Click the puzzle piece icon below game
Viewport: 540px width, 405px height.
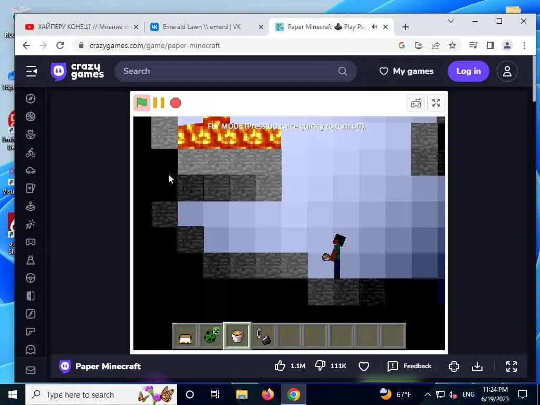pyautogui.click(x=454, y=367)
